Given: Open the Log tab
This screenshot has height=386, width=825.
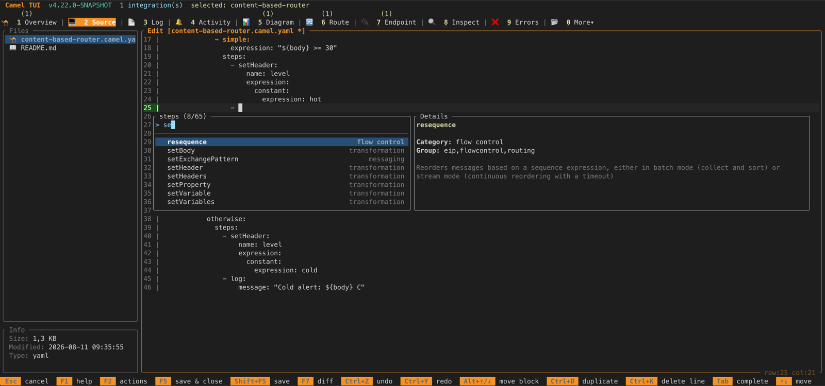Looking at the screenshot, I should pos(153,22).
